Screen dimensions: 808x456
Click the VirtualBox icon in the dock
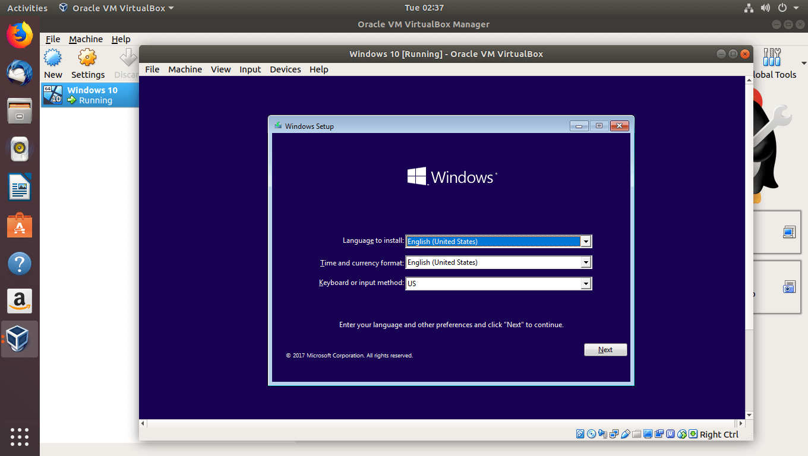20,339
